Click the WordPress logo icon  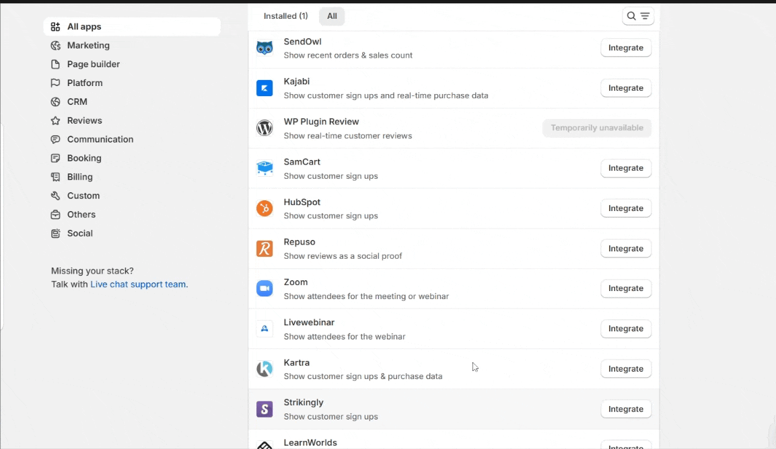264,128
